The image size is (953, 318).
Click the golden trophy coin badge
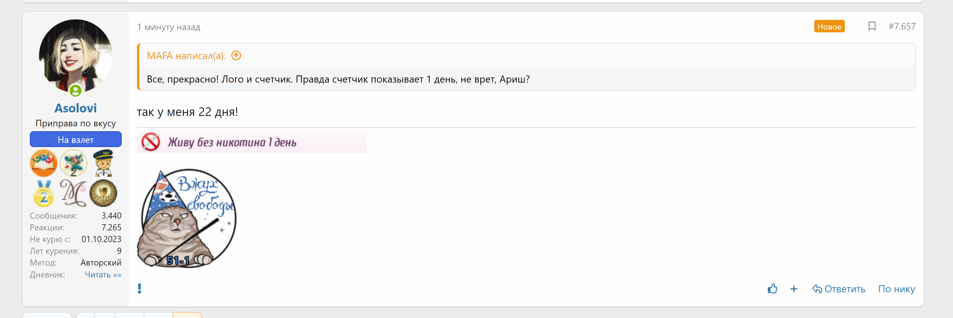pos(104,193)
